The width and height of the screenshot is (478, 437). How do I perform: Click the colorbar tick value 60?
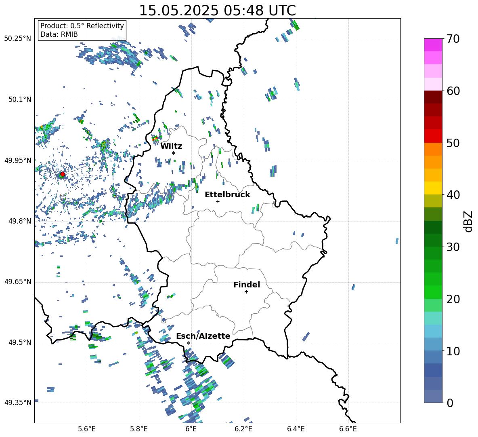pyautogui.click(x=453, y=91)
